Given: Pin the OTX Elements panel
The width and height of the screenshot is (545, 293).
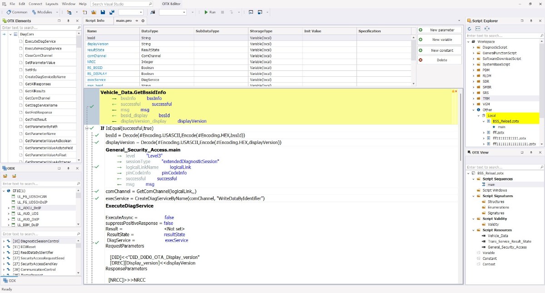Looking at the screenshot, I should 68,21.
